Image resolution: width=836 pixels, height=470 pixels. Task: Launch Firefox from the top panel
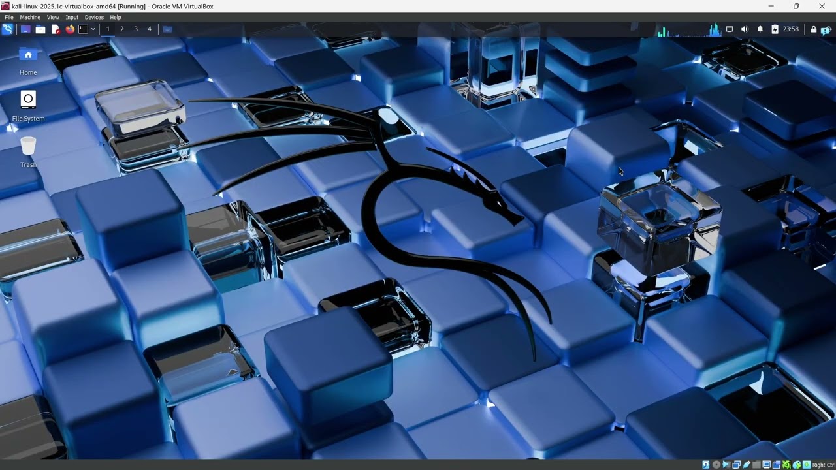click(70, 29)
